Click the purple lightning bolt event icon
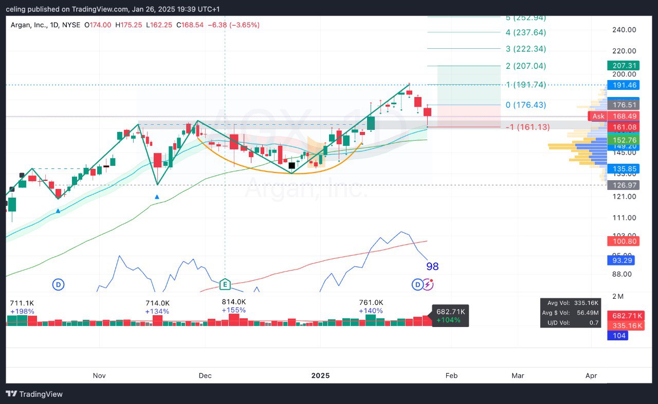This screenshot has width=658, height=404. coord(429,284)
